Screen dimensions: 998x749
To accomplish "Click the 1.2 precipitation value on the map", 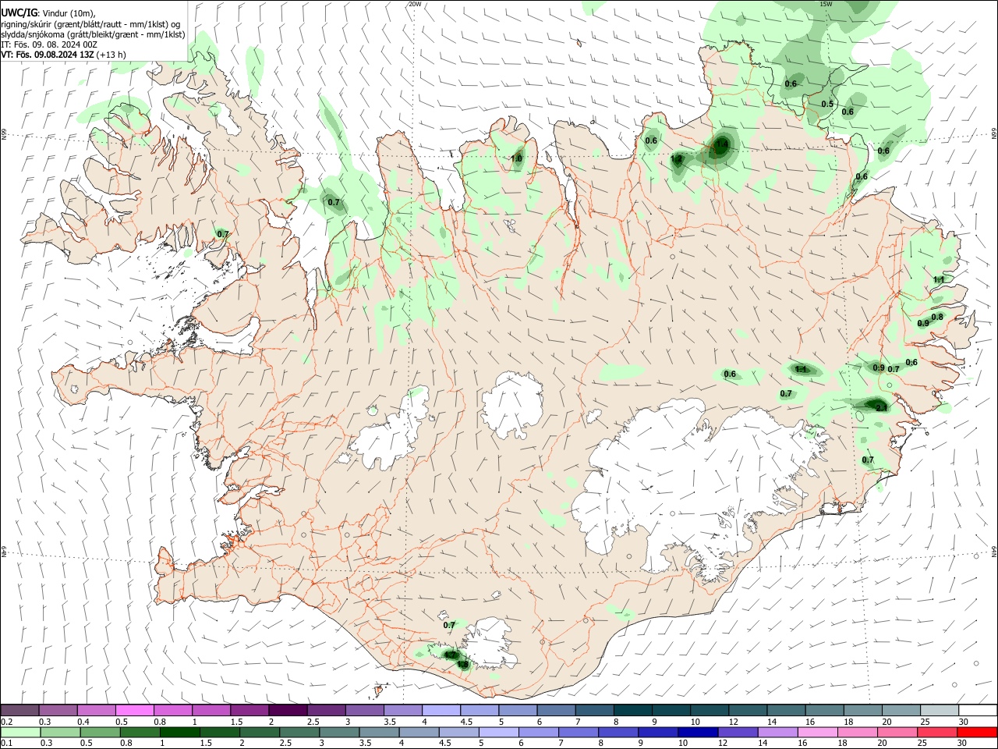I will pos(677,159).
